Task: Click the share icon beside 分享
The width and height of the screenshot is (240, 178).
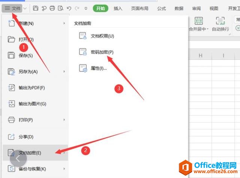Action: [x=11, y=137]
